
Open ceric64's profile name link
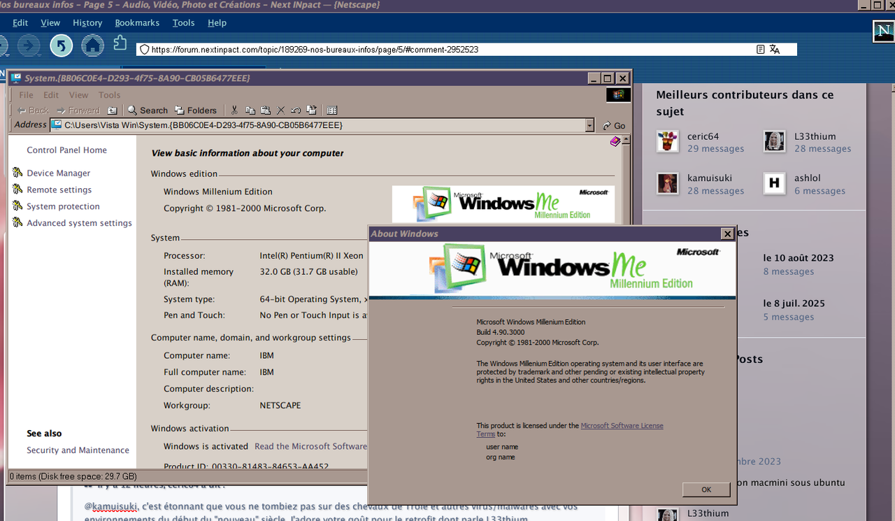tap(703, 136)
